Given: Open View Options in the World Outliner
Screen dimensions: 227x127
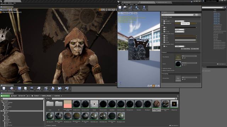Looking at the screenshot, I should tap(221, 64).
